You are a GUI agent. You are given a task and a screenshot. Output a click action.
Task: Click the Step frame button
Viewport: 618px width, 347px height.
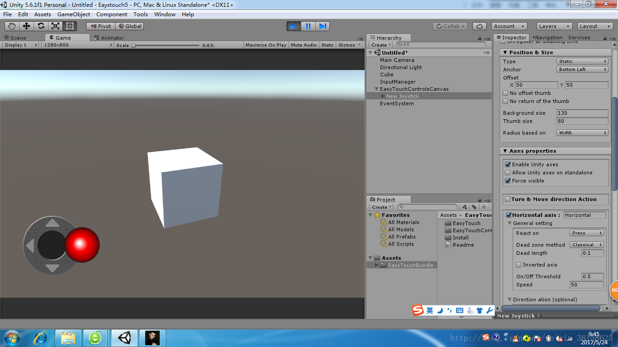323,26
